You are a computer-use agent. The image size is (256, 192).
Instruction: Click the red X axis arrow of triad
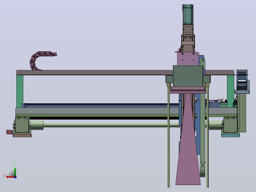[x=10, y=177]
